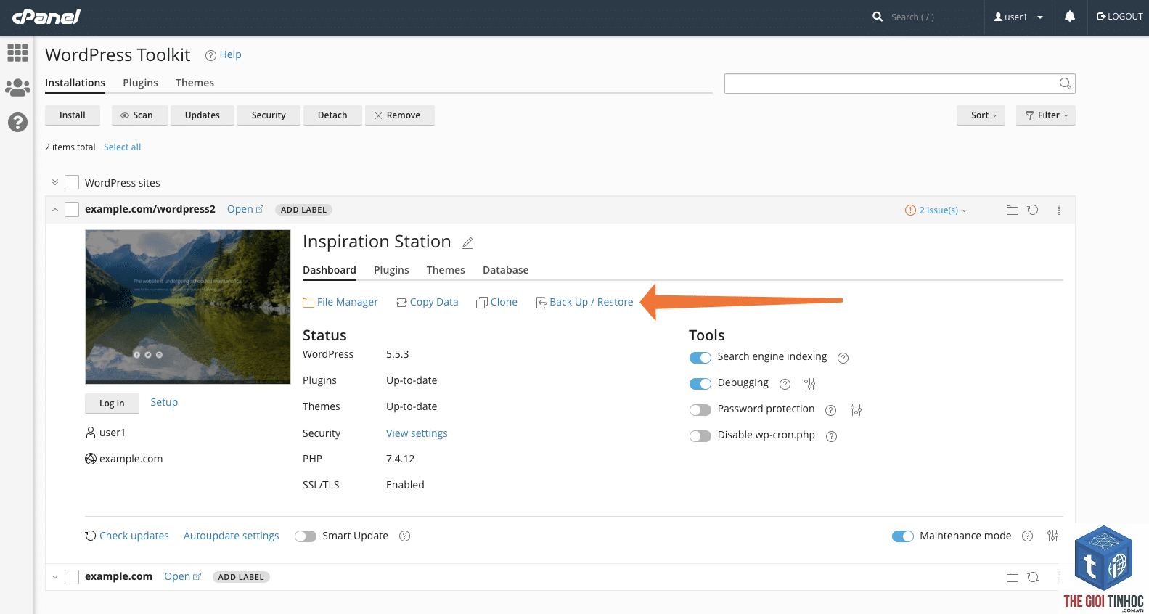
Task: Click the top bar search icon
Action: [x=878, y=16]
